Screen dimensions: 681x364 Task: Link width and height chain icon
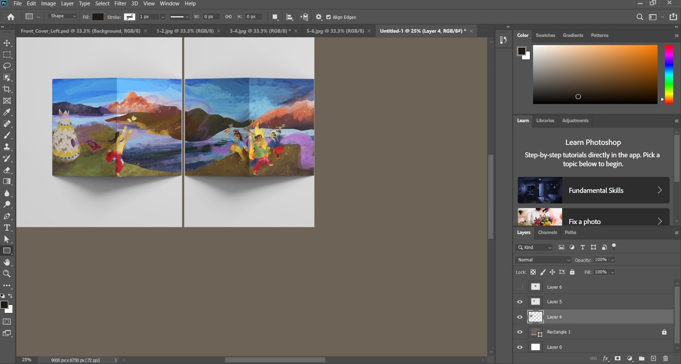(229, 17)
